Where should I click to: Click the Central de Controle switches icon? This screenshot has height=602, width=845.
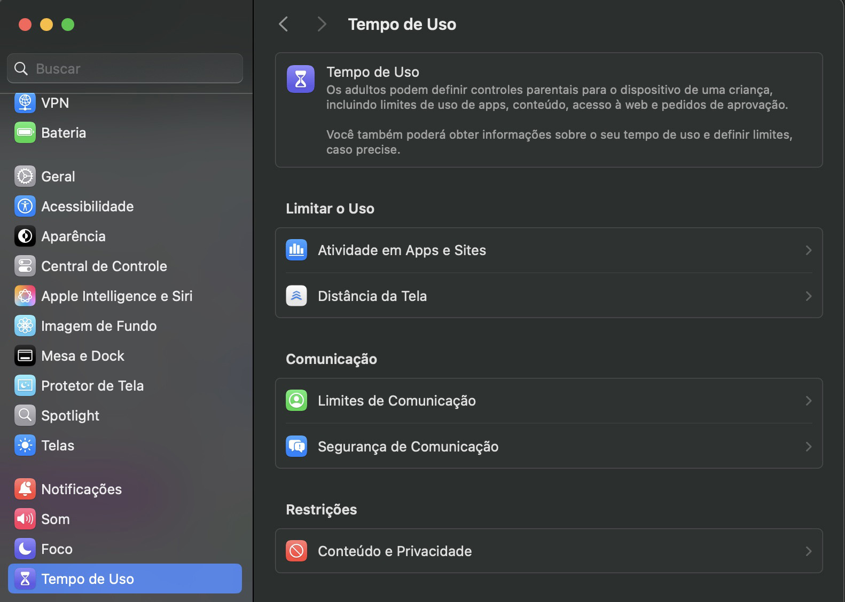[25, 266]
